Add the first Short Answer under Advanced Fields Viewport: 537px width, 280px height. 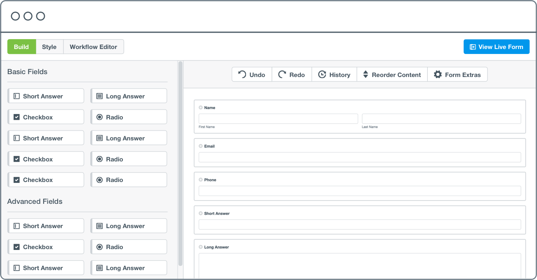point(46,226)
